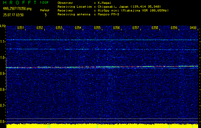Click the 1.0 frequency axis label
201x128 pixels.
click(2, 58)
